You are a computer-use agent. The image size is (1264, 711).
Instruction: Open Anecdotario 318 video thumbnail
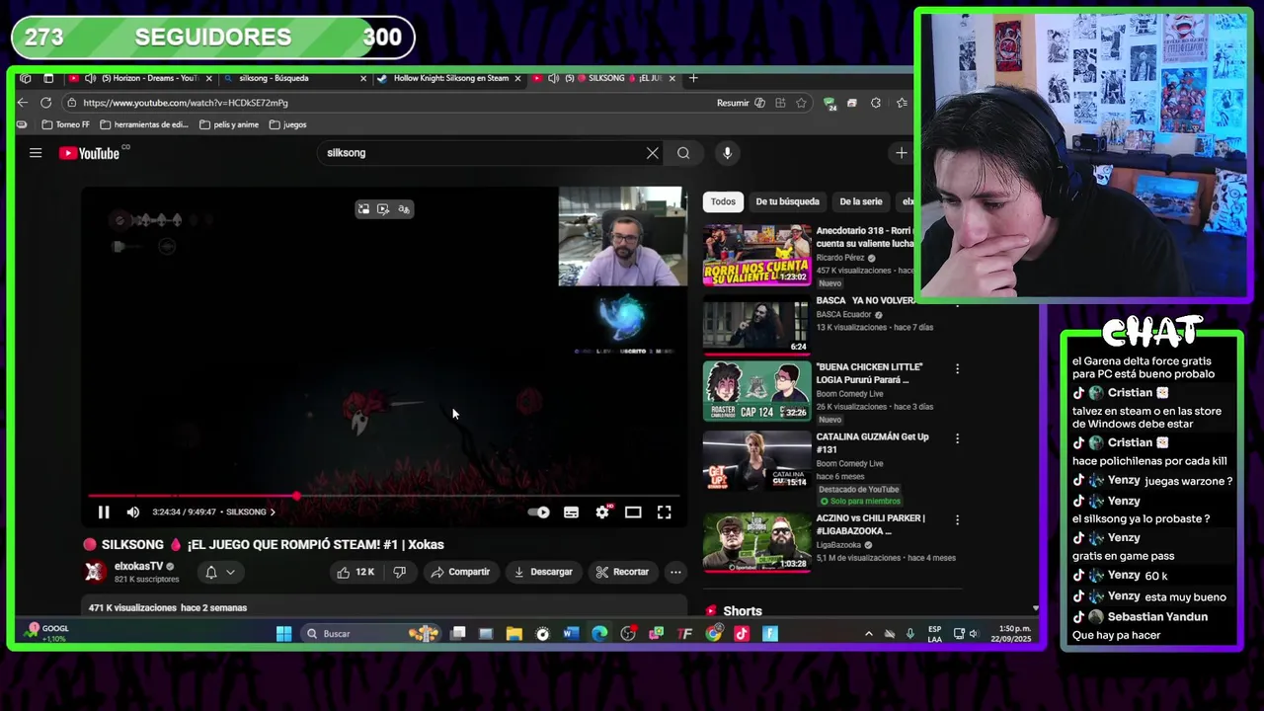(756, 256)
